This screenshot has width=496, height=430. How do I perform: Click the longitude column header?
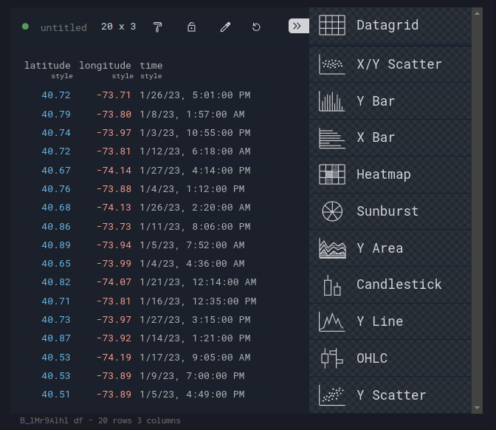[105, 66]
